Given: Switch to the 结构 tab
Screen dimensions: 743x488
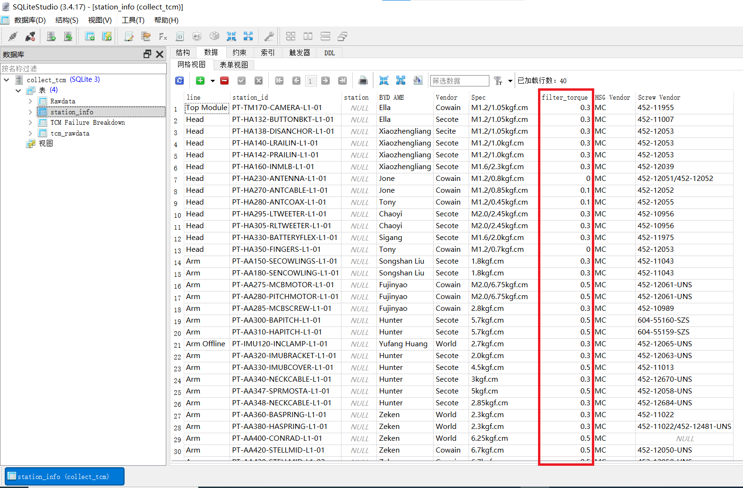Looking at the screenshot, I should click(183, 52).
